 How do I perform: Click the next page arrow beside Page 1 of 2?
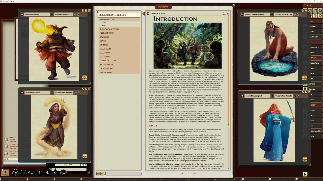pos(82,165)
